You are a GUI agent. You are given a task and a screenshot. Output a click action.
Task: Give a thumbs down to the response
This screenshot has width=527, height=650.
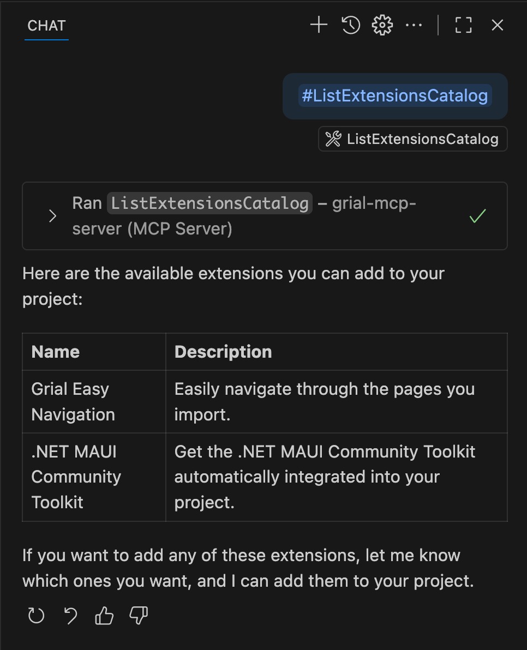[x=137, y=616]
